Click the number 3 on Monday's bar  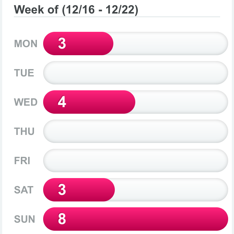pos(62,44)
